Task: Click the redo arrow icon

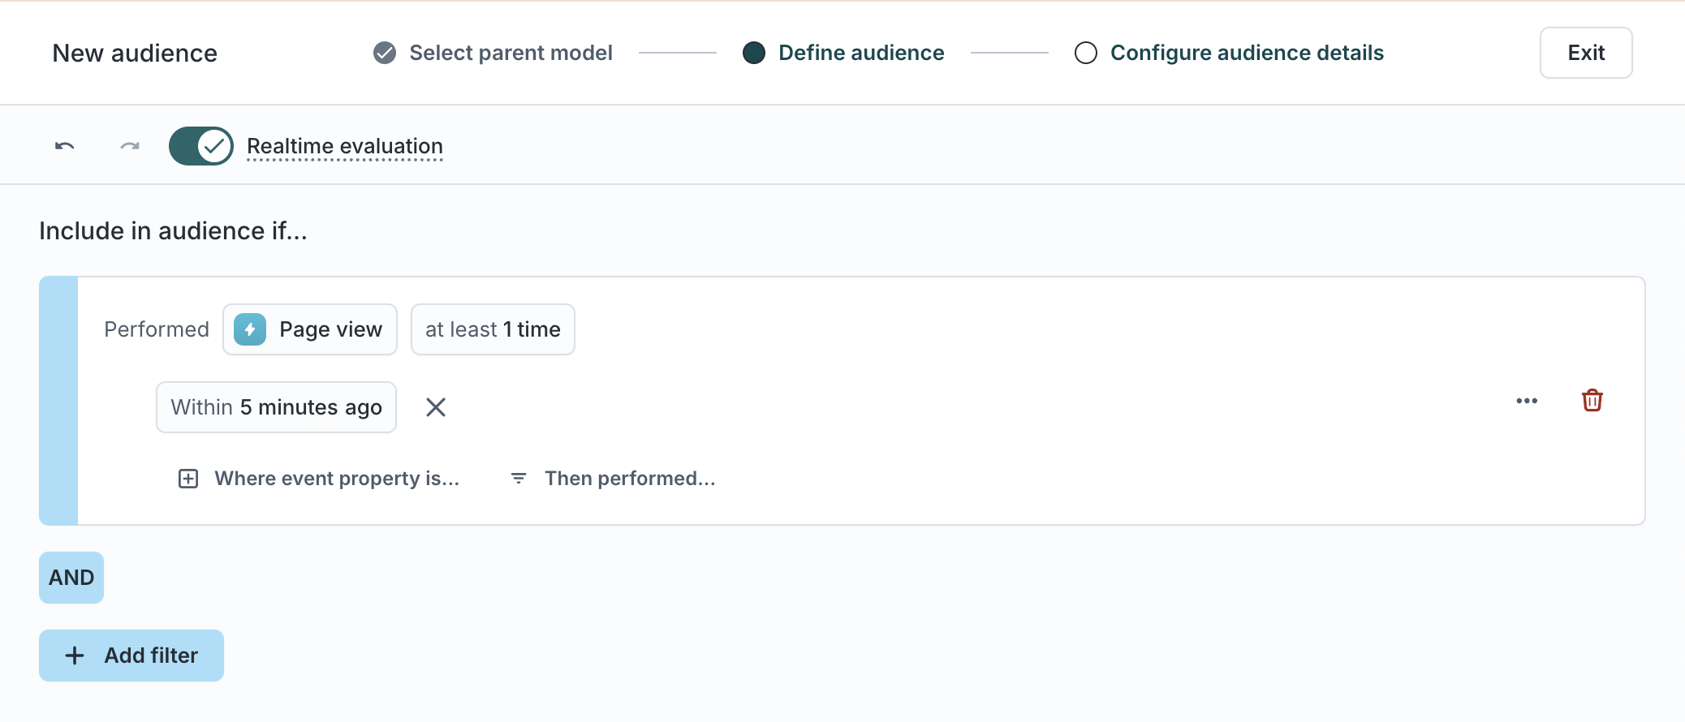Action: click(x=130, y=146)
